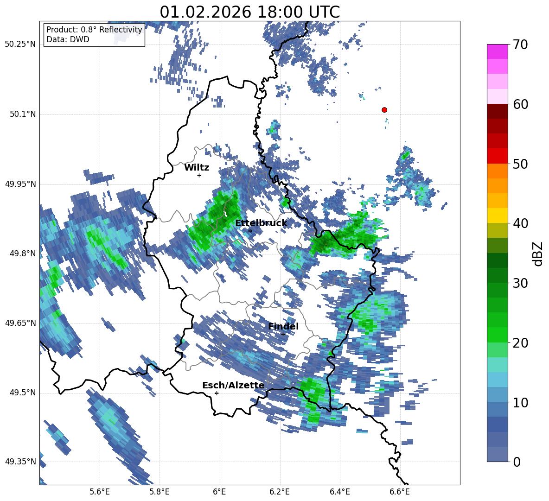Click the Ettelbruck city label

pyautogui.click(x=261, y=223)
